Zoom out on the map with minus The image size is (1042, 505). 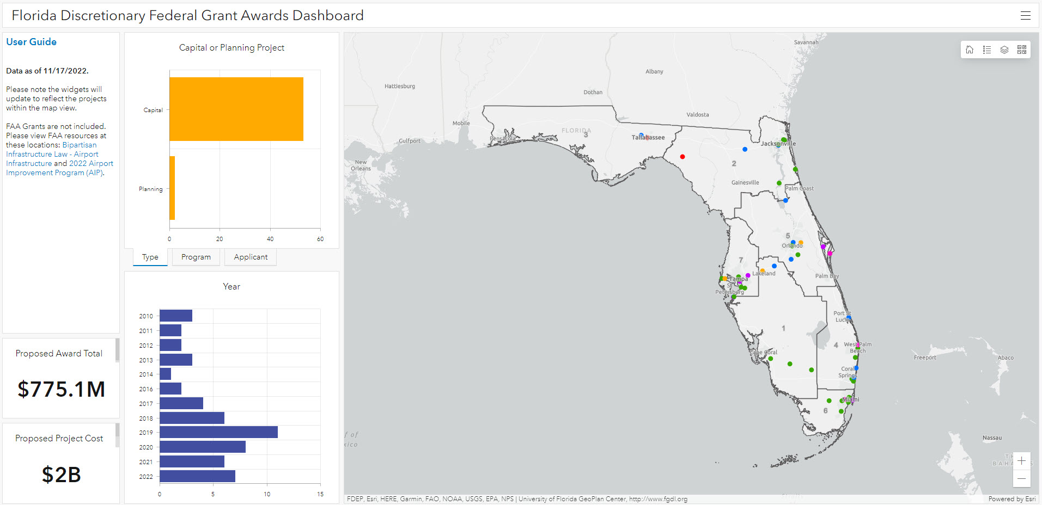pyautogui.click(x=1021, y=478)
